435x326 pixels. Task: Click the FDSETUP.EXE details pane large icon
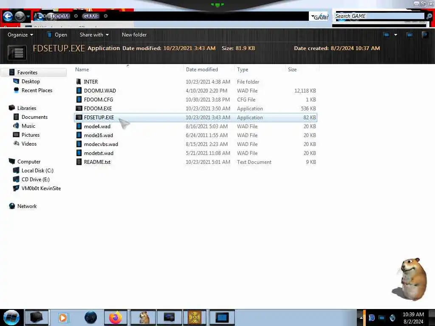point(17,52)
